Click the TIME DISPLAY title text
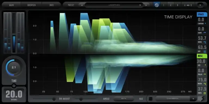Image resolution: width=209 pixels, height=104 pixels. click(178, 17)
